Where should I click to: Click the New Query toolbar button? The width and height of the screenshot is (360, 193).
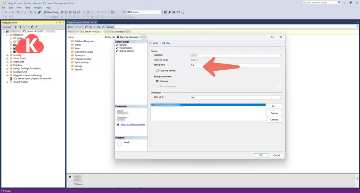(51, 12)
